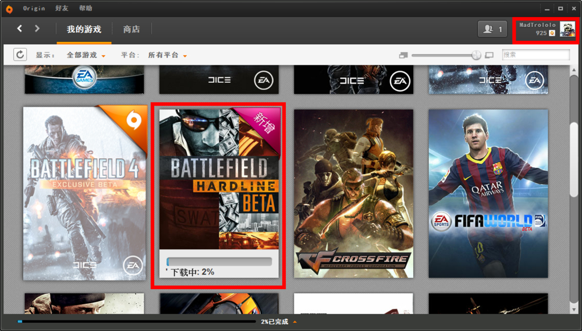
Task: Open the 好友 menu
Action: coord(62,8)
